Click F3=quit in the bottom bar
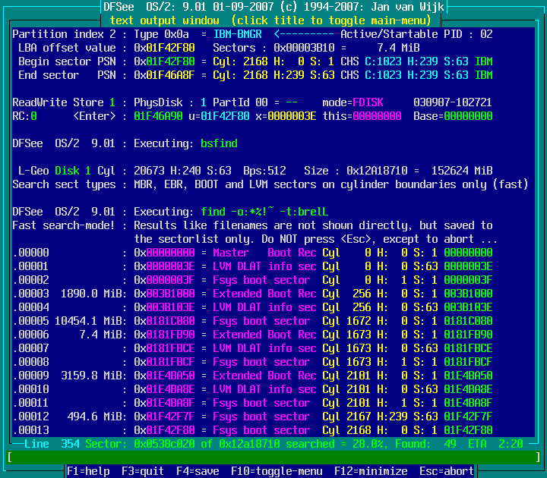Viewport: 547px width, 478px height. 143,471
